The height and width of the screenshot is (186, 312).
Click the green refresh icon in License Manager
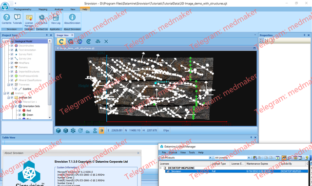pos(277,158)
